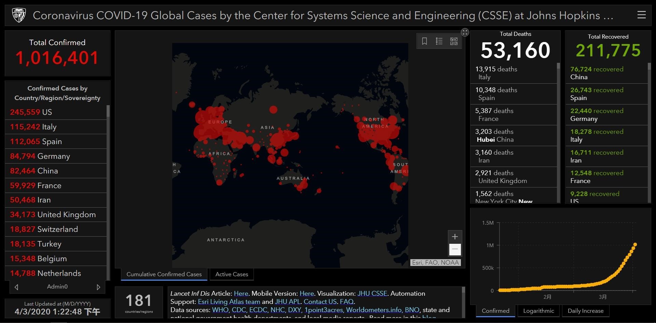Switch to the Active Cases tab
The height and width of the screenshot is (323, 656).
(232, 274)
